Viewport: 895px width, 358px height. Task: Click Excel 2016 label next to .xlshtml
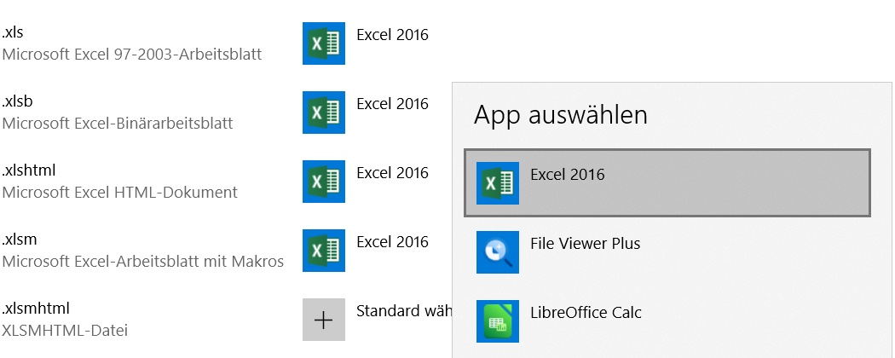pyautogui.click(x=392, y=173)
